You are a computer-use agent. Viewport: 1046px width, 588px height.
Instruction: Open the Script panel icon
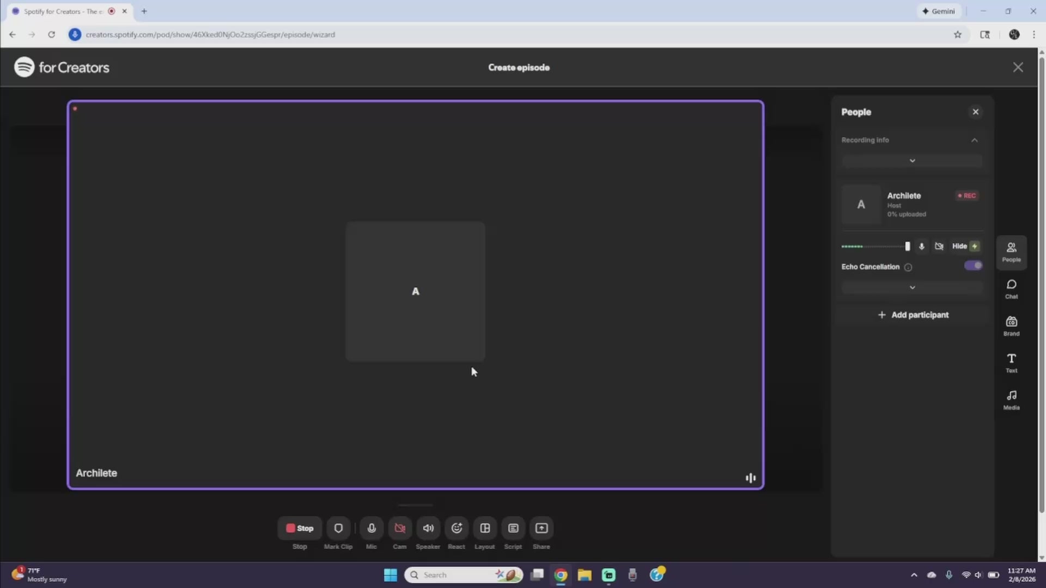pyautogui.click(x=513, y=528)
